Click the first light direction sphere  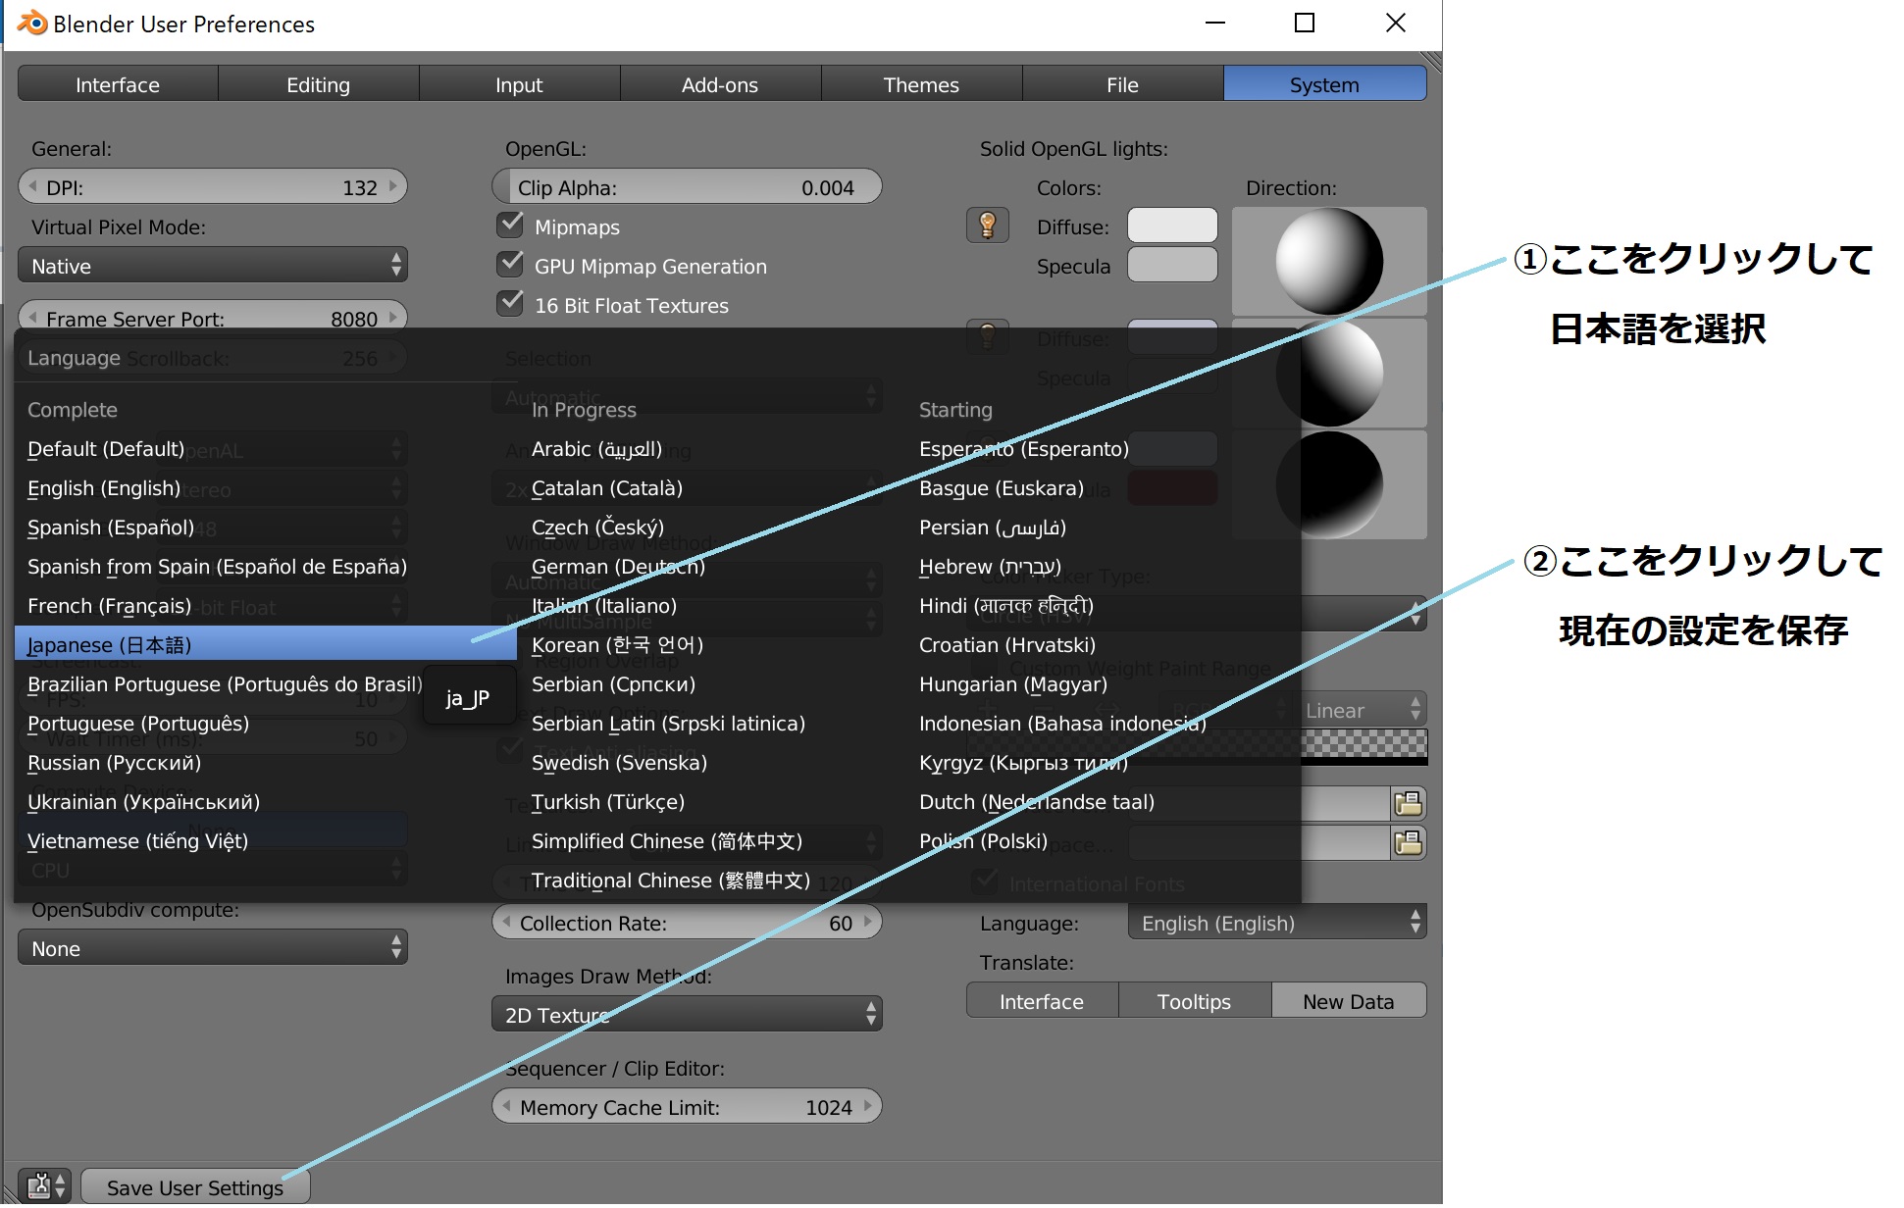pyautogui.click(x=1329, y=261)
